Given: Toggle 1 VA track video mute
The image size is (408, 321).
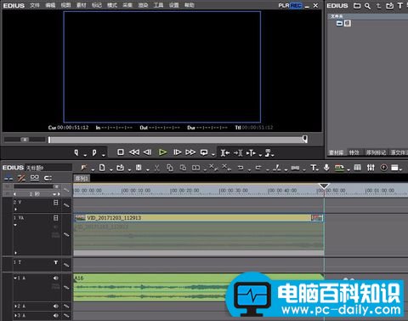Looking at the screenshot, I should pyautogui.click(x=56, y=218).
